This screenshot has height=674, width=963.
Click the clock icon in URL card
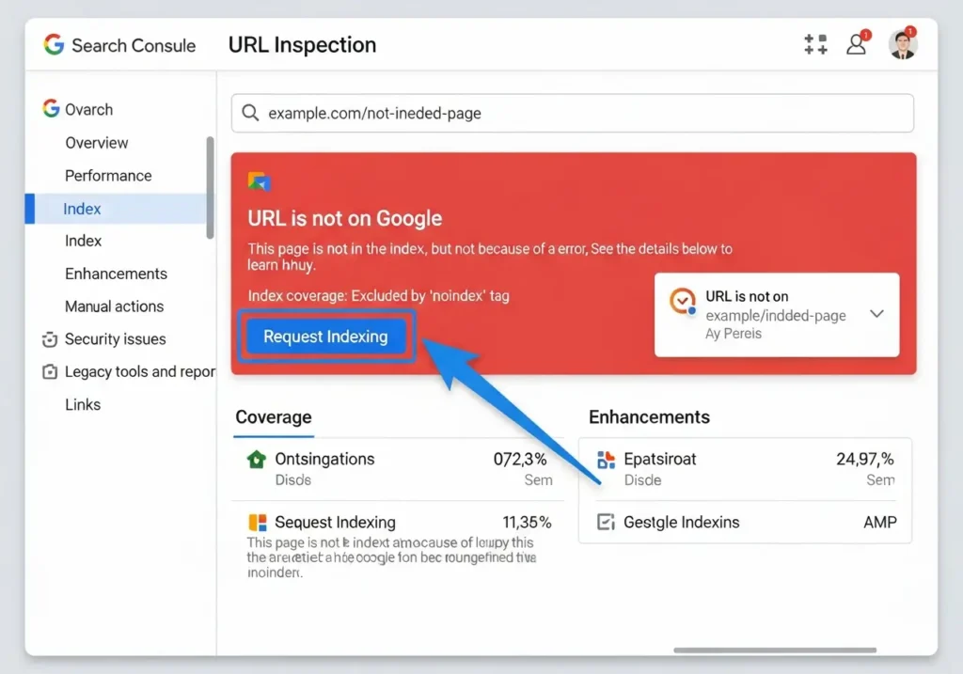click(x=683, y=301)
